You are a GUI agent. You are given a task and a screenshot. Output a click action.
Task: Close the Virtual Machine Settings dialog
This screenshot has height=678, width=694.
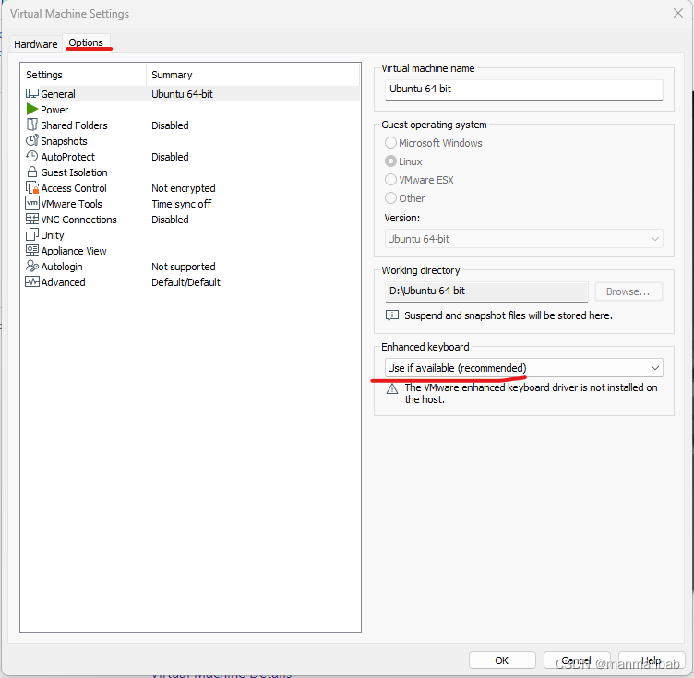[x=678, y=13]
